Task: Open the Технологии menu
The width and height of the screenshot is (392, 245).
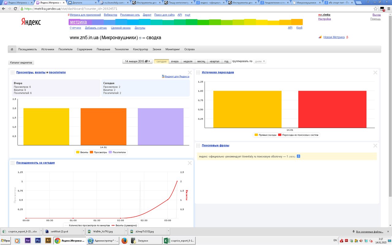Action: [x=122, y=49]
